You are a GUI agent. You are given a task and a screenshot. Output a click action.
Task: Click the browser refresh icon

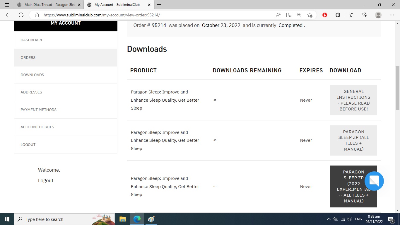point(21,15)
